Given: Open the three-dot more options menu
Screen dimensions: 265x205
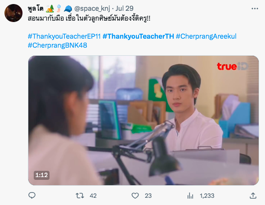Looking at the screenshot, I should (255, 9).
